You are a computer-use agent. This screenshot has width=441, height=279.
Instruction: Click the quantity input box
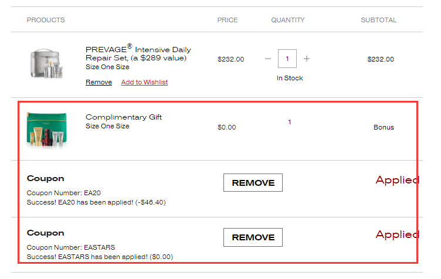point(287,59)
